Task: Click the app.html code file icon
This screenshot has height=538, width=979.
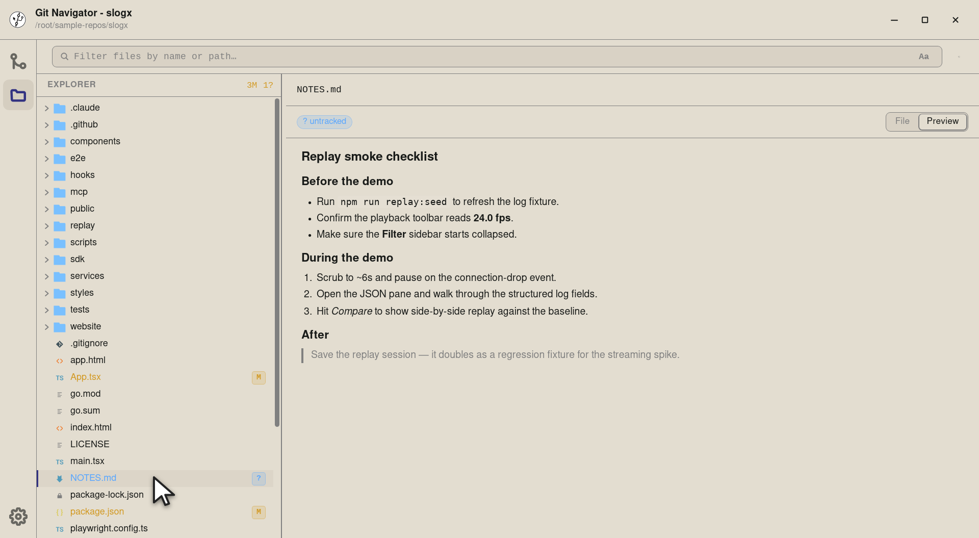Action: [60, 361]
